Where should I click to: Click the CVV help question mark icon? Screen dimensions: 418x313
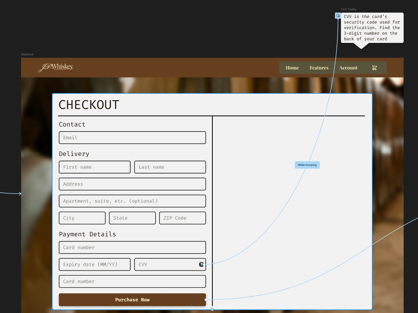201,264
